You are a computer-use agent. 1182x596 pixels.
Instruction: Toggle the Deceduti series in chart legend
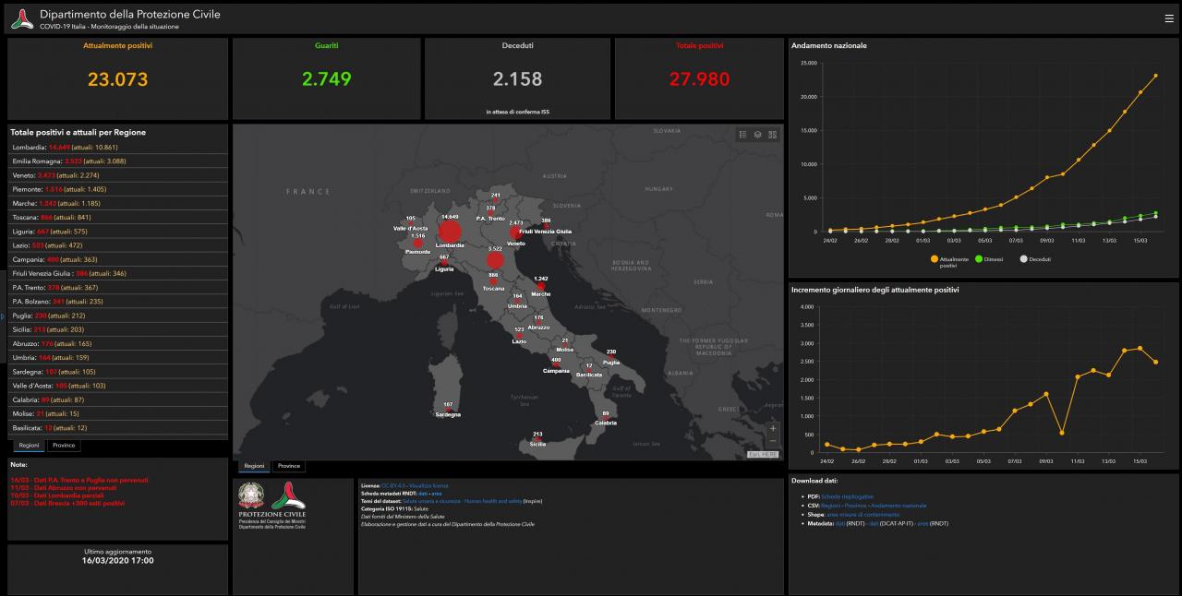1023,259
